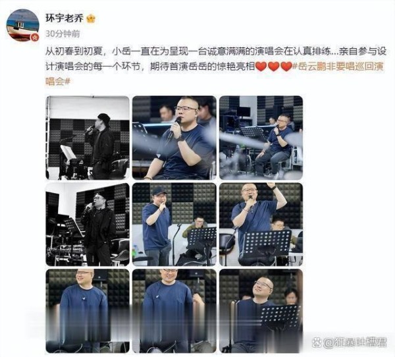Open photo of man looking up near music stand
The width and height of the screenshot is (395, 357).
click(x=261, y=311)
